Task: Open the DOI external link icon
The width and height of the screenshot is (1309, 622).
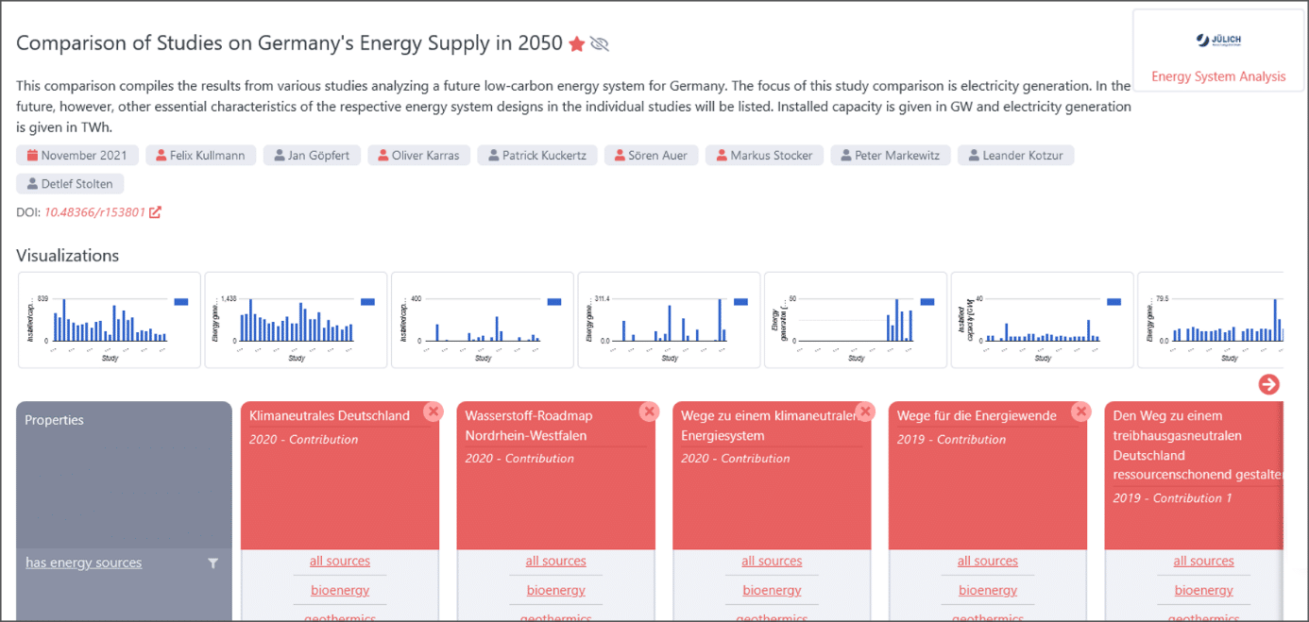Action: point(155,212)
